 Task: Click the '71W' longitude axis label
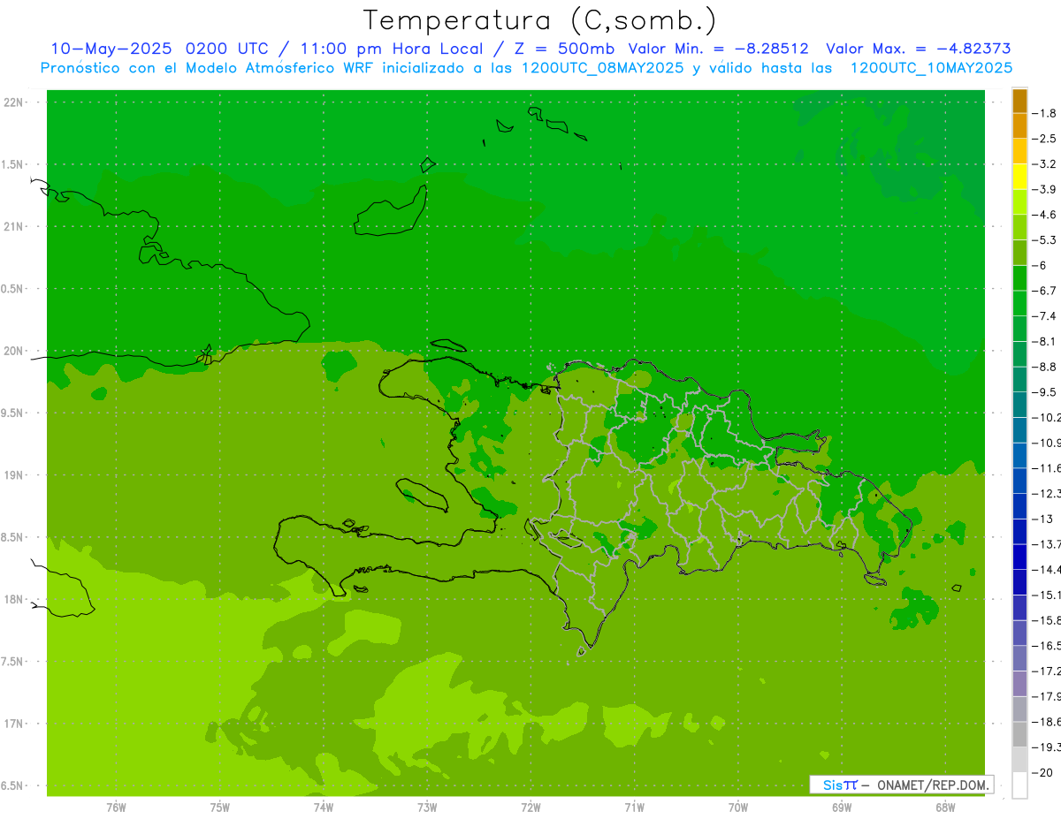(x=634, y=808)
